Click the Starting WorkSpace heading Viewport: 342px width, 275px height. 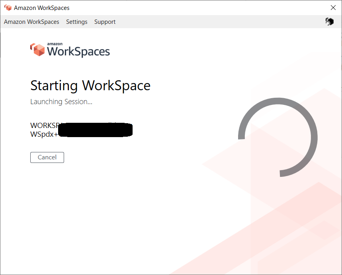pyautogui.click(x=90, y=85)
